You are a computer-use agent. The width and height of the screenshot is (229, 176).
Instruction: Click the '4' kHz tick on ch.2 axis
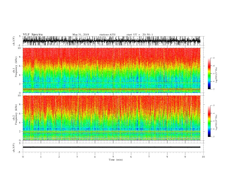click(20, 123)
